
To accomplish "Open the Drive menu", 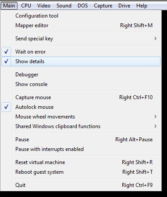I will [124, 6].
